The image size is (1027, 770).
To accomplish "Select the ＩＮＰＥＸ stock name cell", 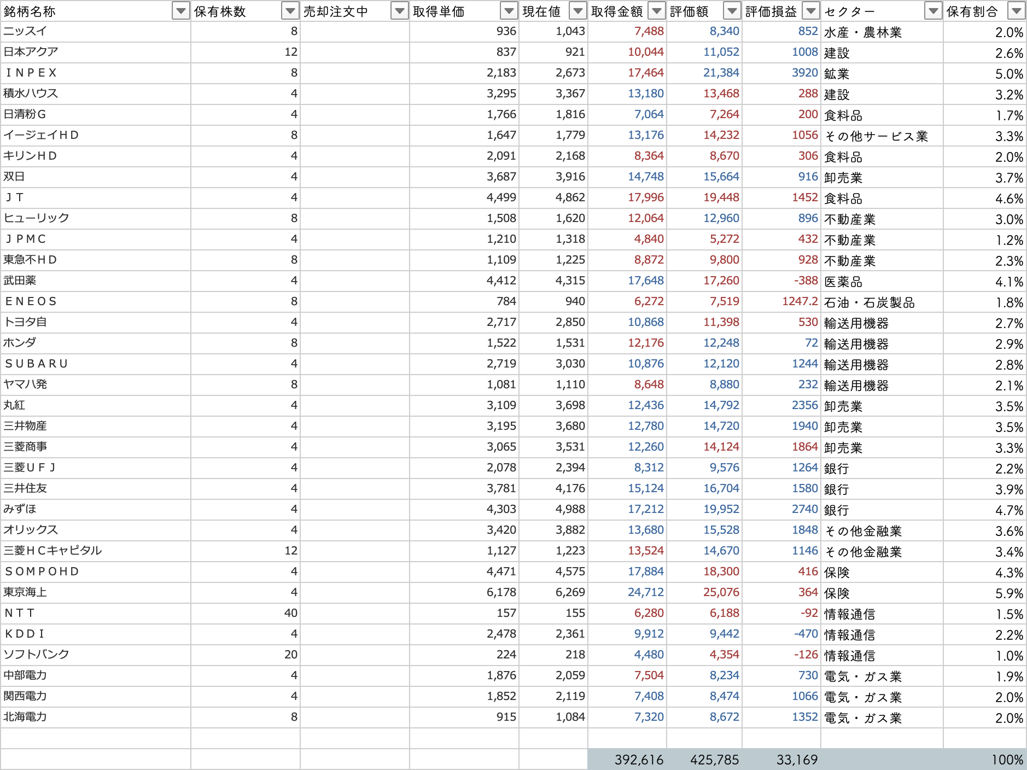I will pyautogui.click(x=96, y=73).
